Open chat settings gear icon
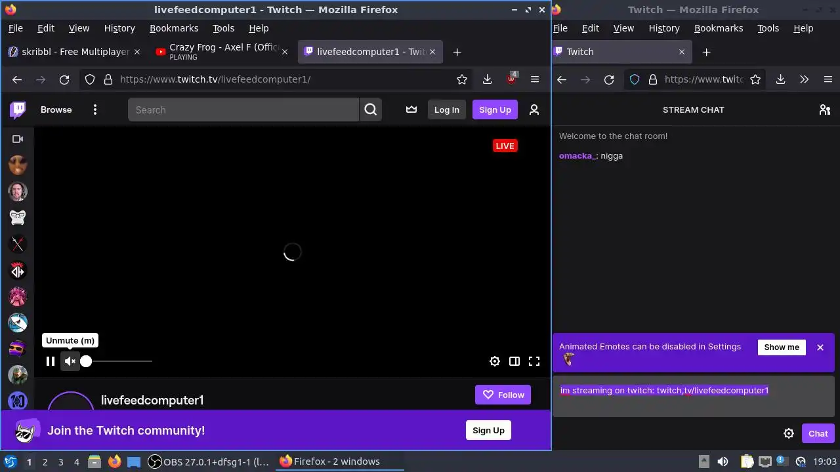The height and width of the screenshot is (472, 840). 789,433
